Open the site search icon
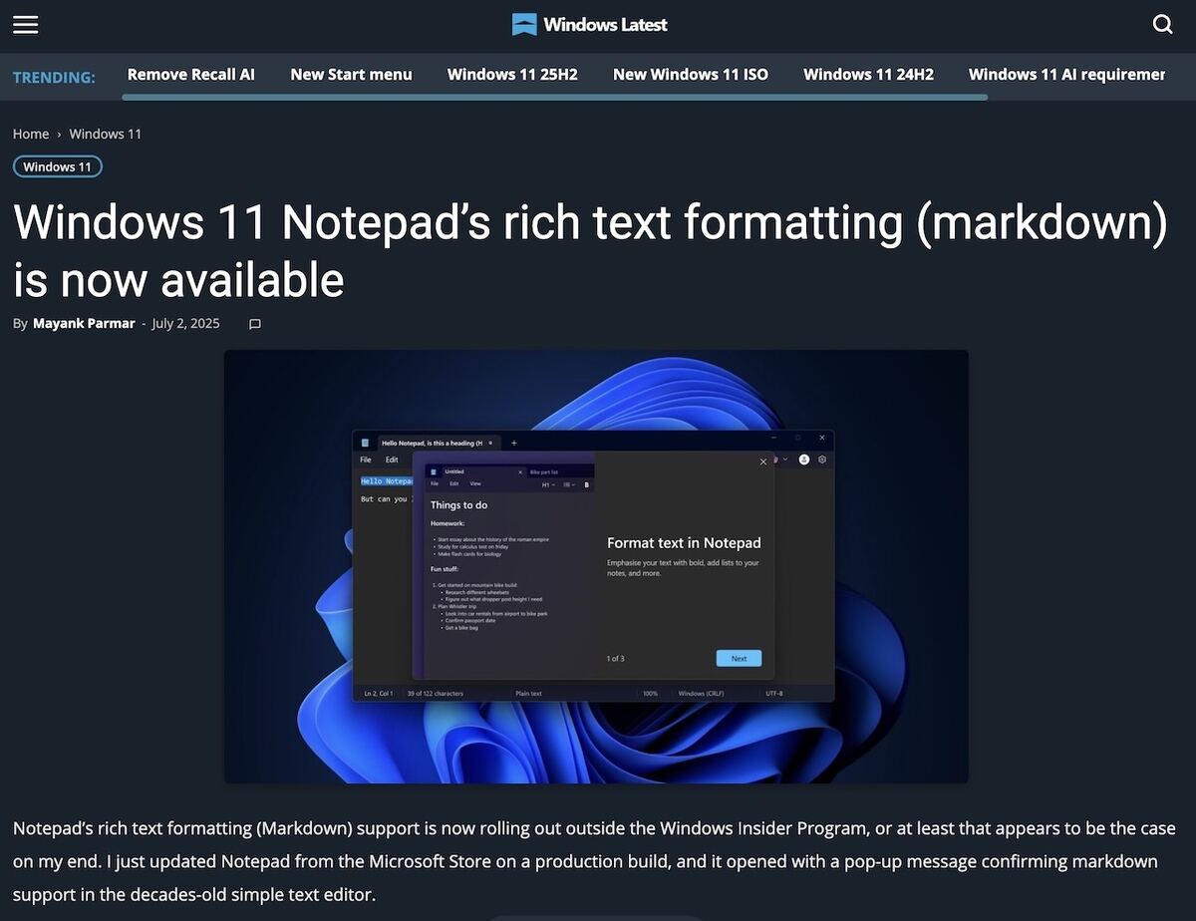This screenshot has height=921, width=1196. pos(1162,25)
